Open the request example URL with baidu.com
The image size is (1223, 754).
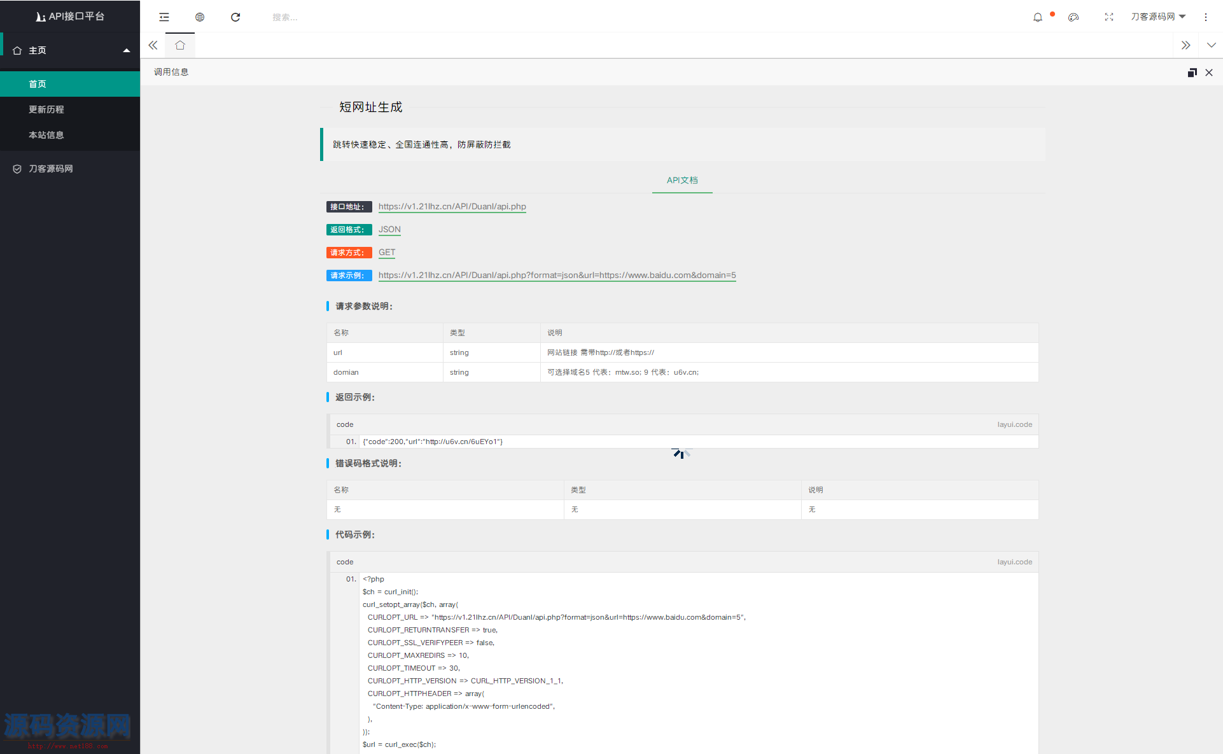pos(557,275)
